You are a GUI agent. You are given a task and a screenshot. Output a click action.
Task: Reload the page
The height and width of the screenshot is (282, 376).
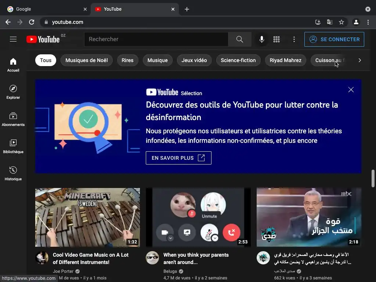click(32, 22)
